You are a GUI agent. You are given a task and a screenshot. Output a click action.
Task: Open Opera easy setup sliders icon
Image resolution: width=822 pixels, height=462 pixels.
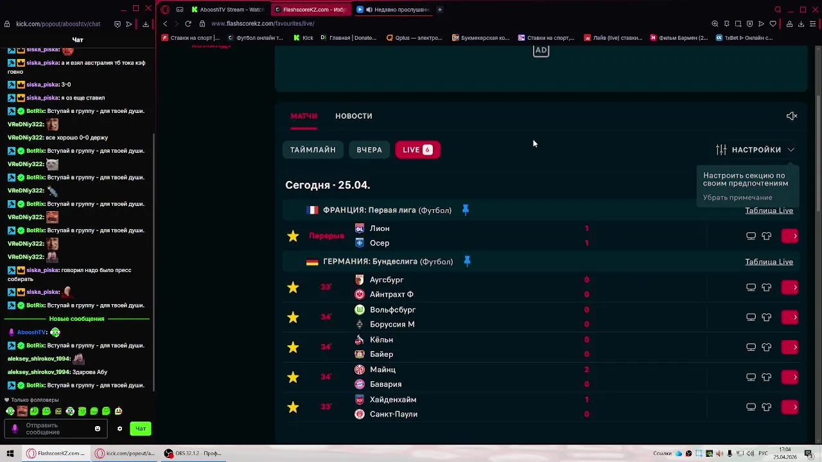click(812, 24)
